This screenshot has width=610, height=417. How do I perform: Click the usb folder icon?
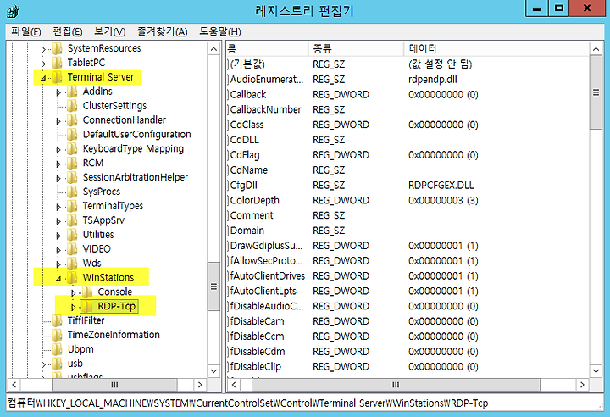[58, 364]
